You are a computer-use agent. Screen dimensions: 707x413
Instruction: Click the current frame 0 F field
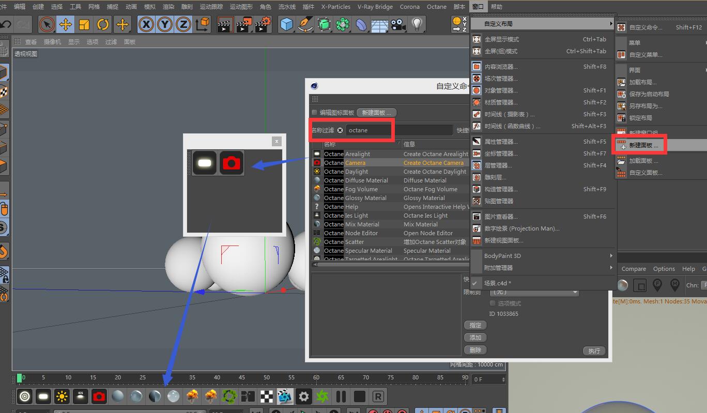pyautogui.click(x=489, y=379)
